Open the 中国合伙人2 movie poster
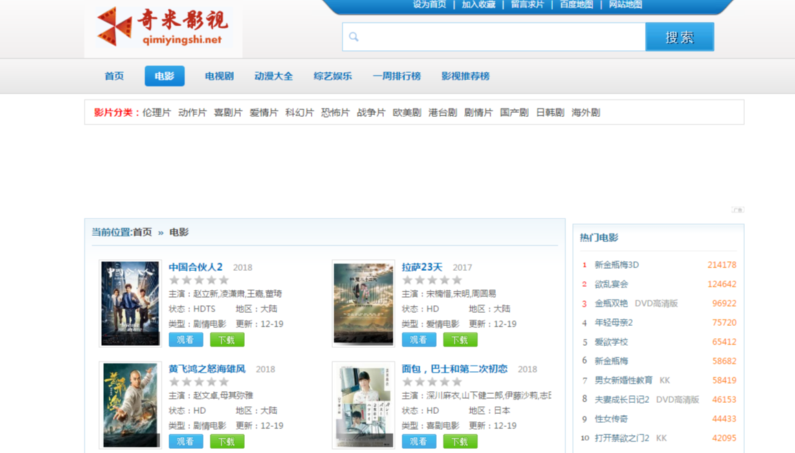795x453 pixels. [x=130, y=303]
